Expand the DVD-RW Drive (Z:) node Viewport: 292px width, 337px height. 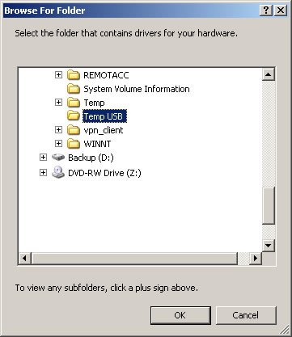click(43, 172)
